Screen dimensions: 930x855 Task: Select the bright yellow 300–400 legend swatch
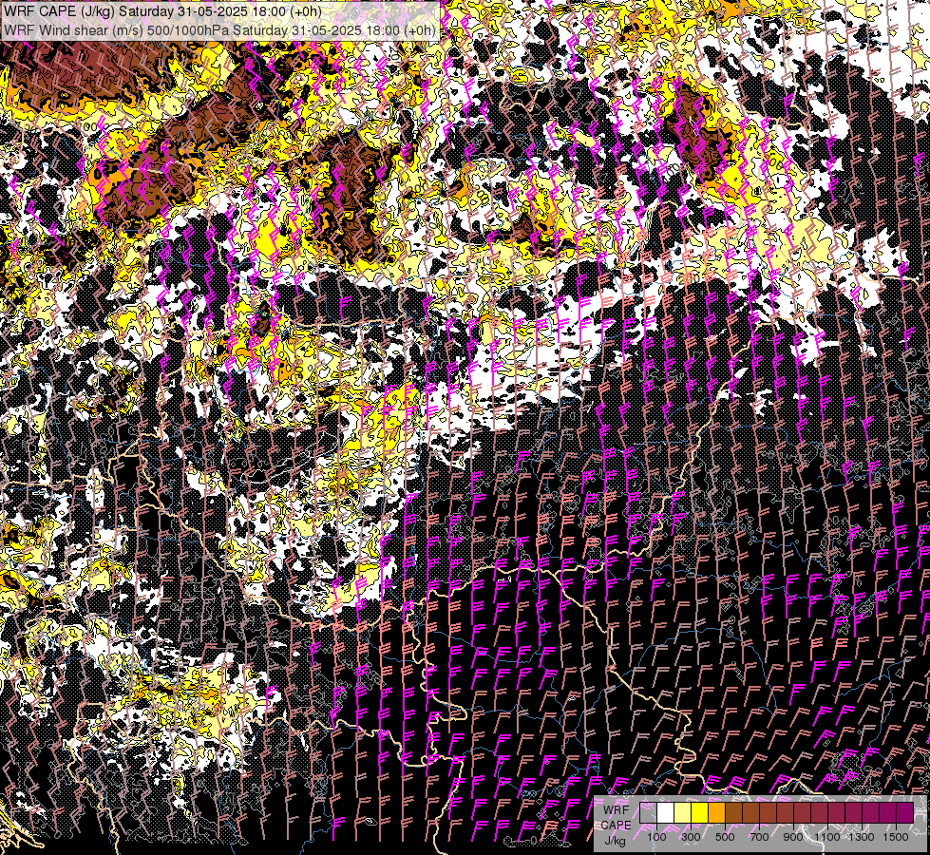[700, 812]
